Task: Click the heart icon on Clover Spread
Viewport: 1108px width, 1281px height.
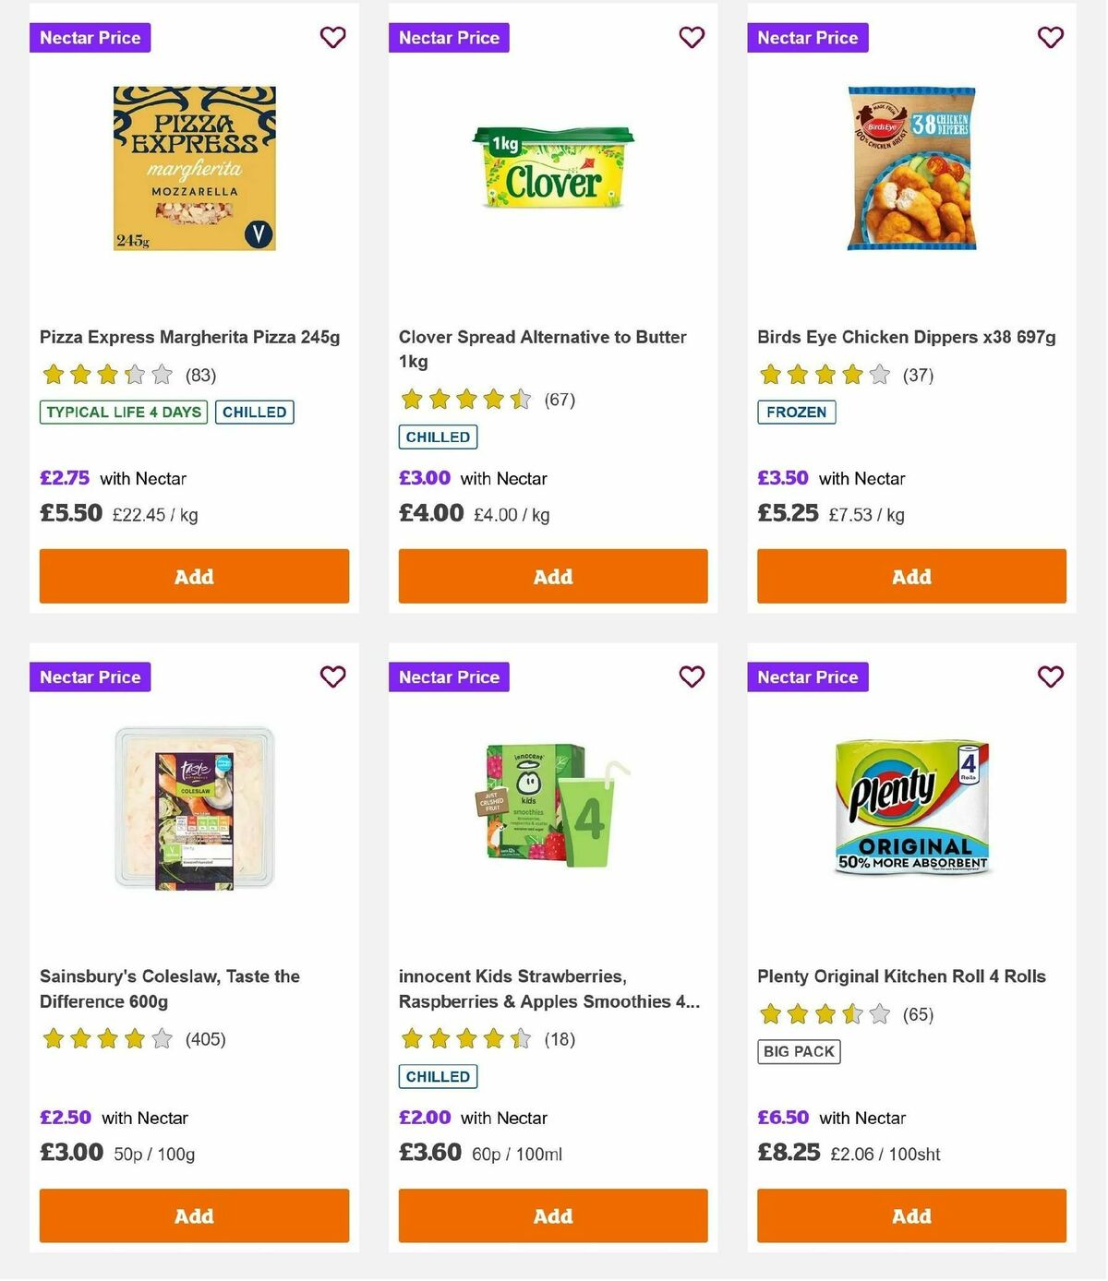Action: click(692, 38)
